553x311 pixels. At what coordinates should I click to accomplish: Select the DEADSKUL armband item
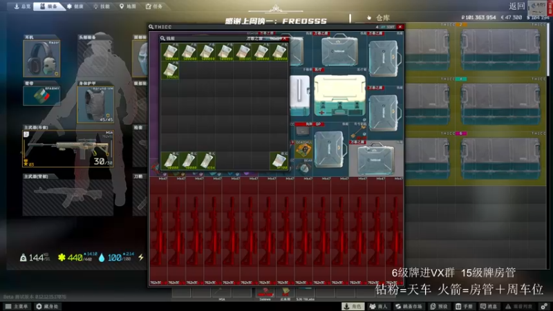(x=303, y=149)
